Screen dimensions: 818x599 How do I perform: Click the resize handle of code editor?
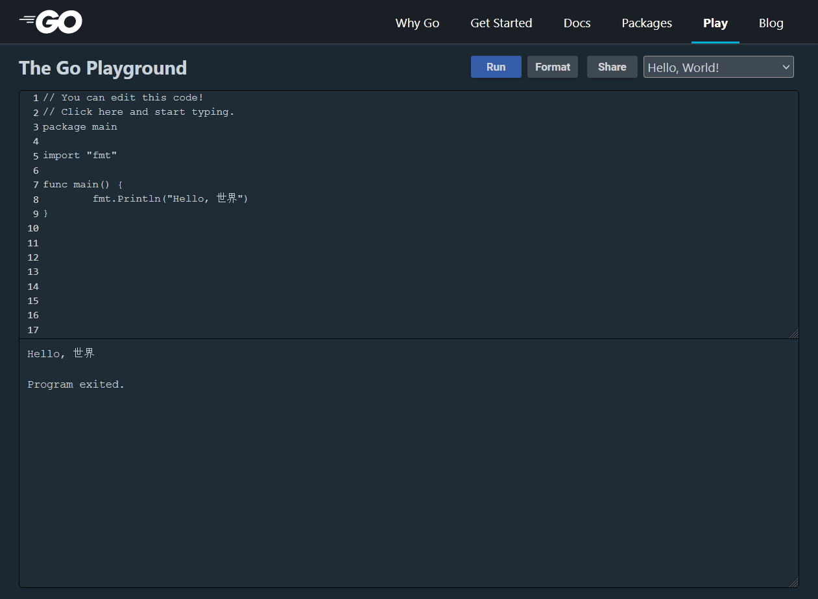793,333
